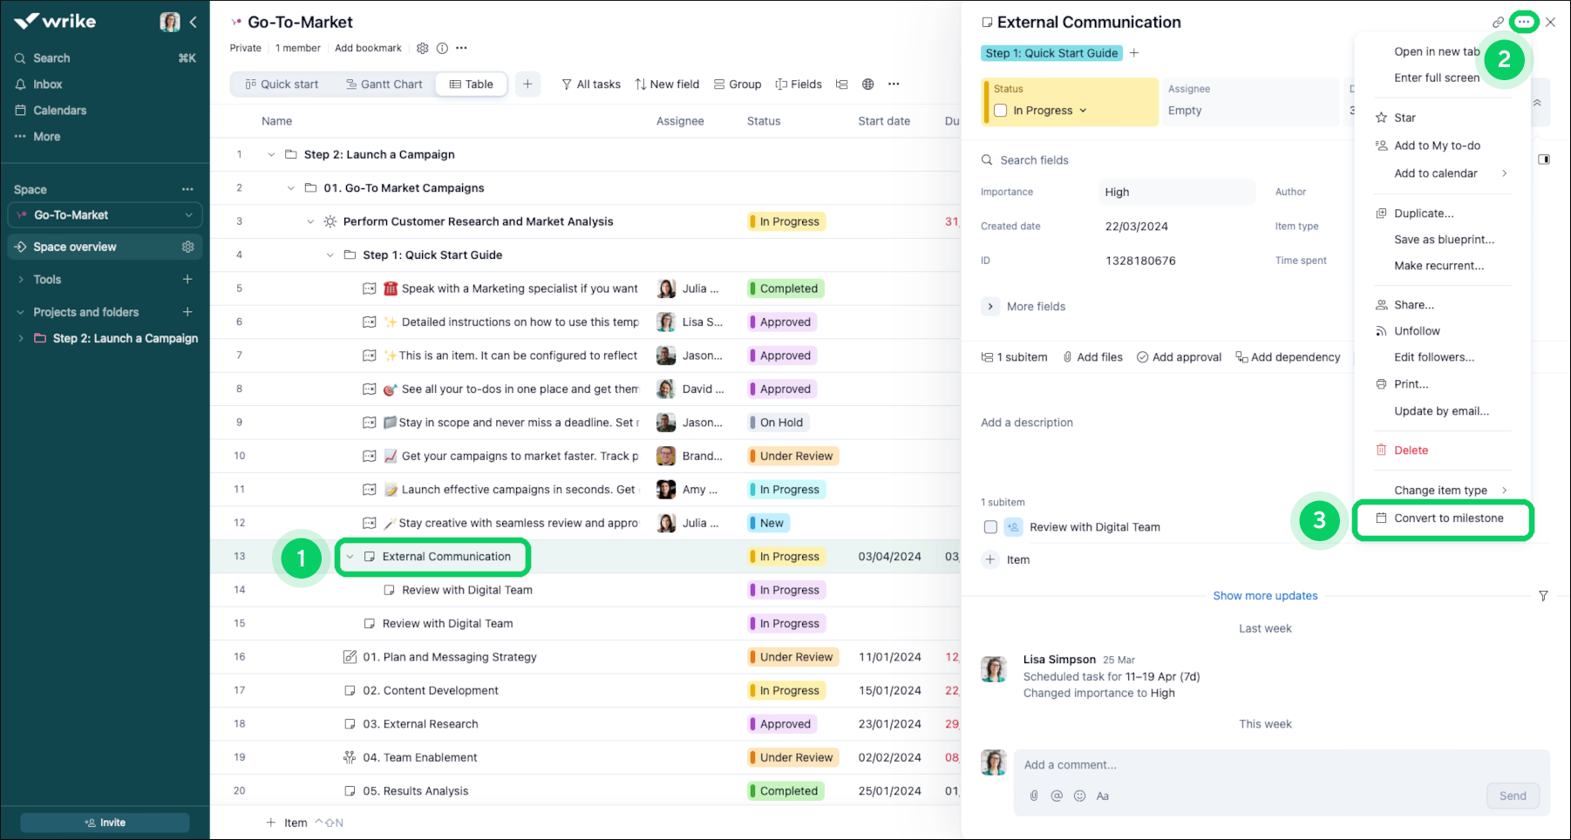
Task: Expand the More fields section
Action: 990,307
